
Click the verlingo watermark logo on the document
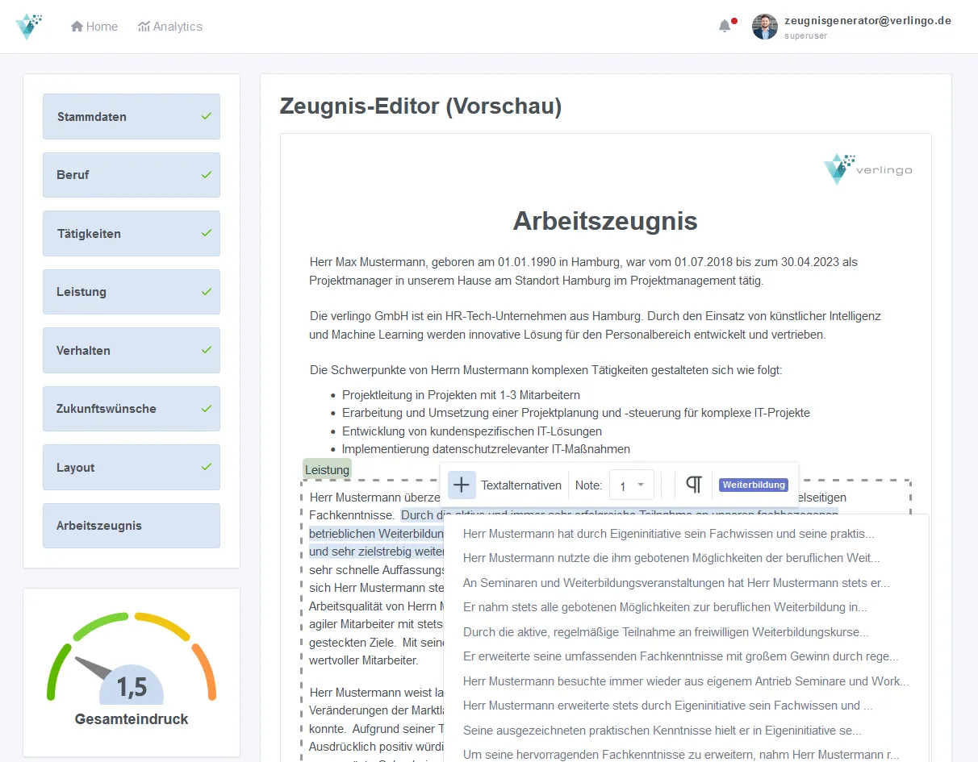(x=867, y=169)
